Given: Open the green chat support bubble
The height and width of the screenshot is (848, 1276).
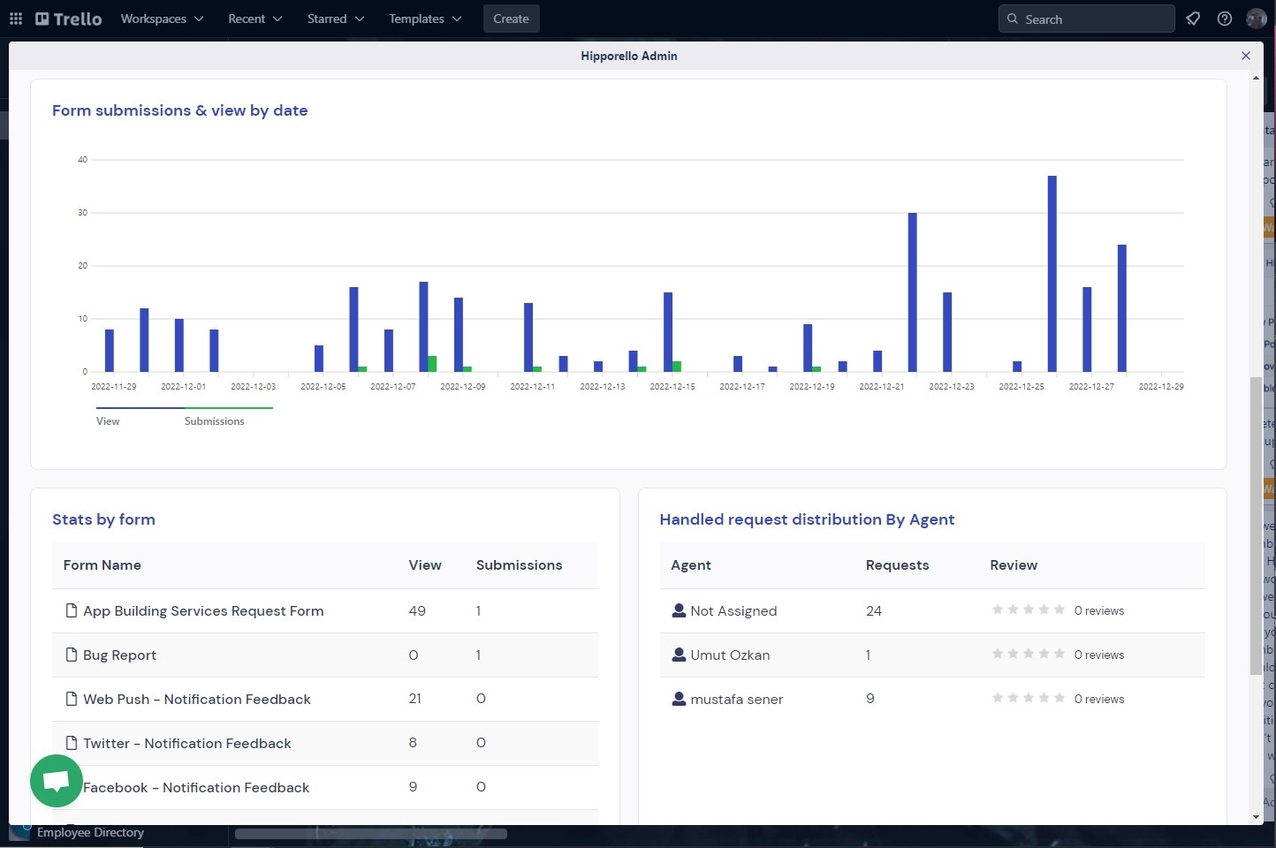Looking at the screenshot, I should pos(57,781).
